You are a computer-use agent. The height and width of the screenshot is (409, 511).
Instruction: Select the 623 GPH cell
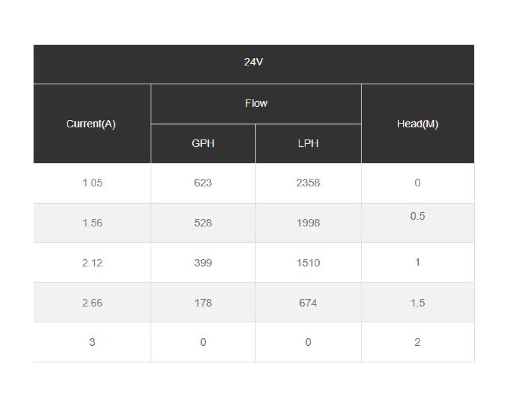(x=203, y=183)
